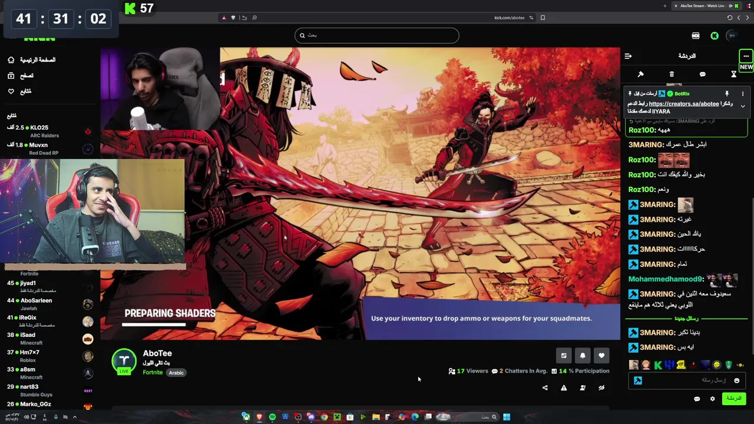This screenshot has height=424, width=754.
Task: Go to home page in sidebar
Action: pyautogui.click(x=32, y=60)
